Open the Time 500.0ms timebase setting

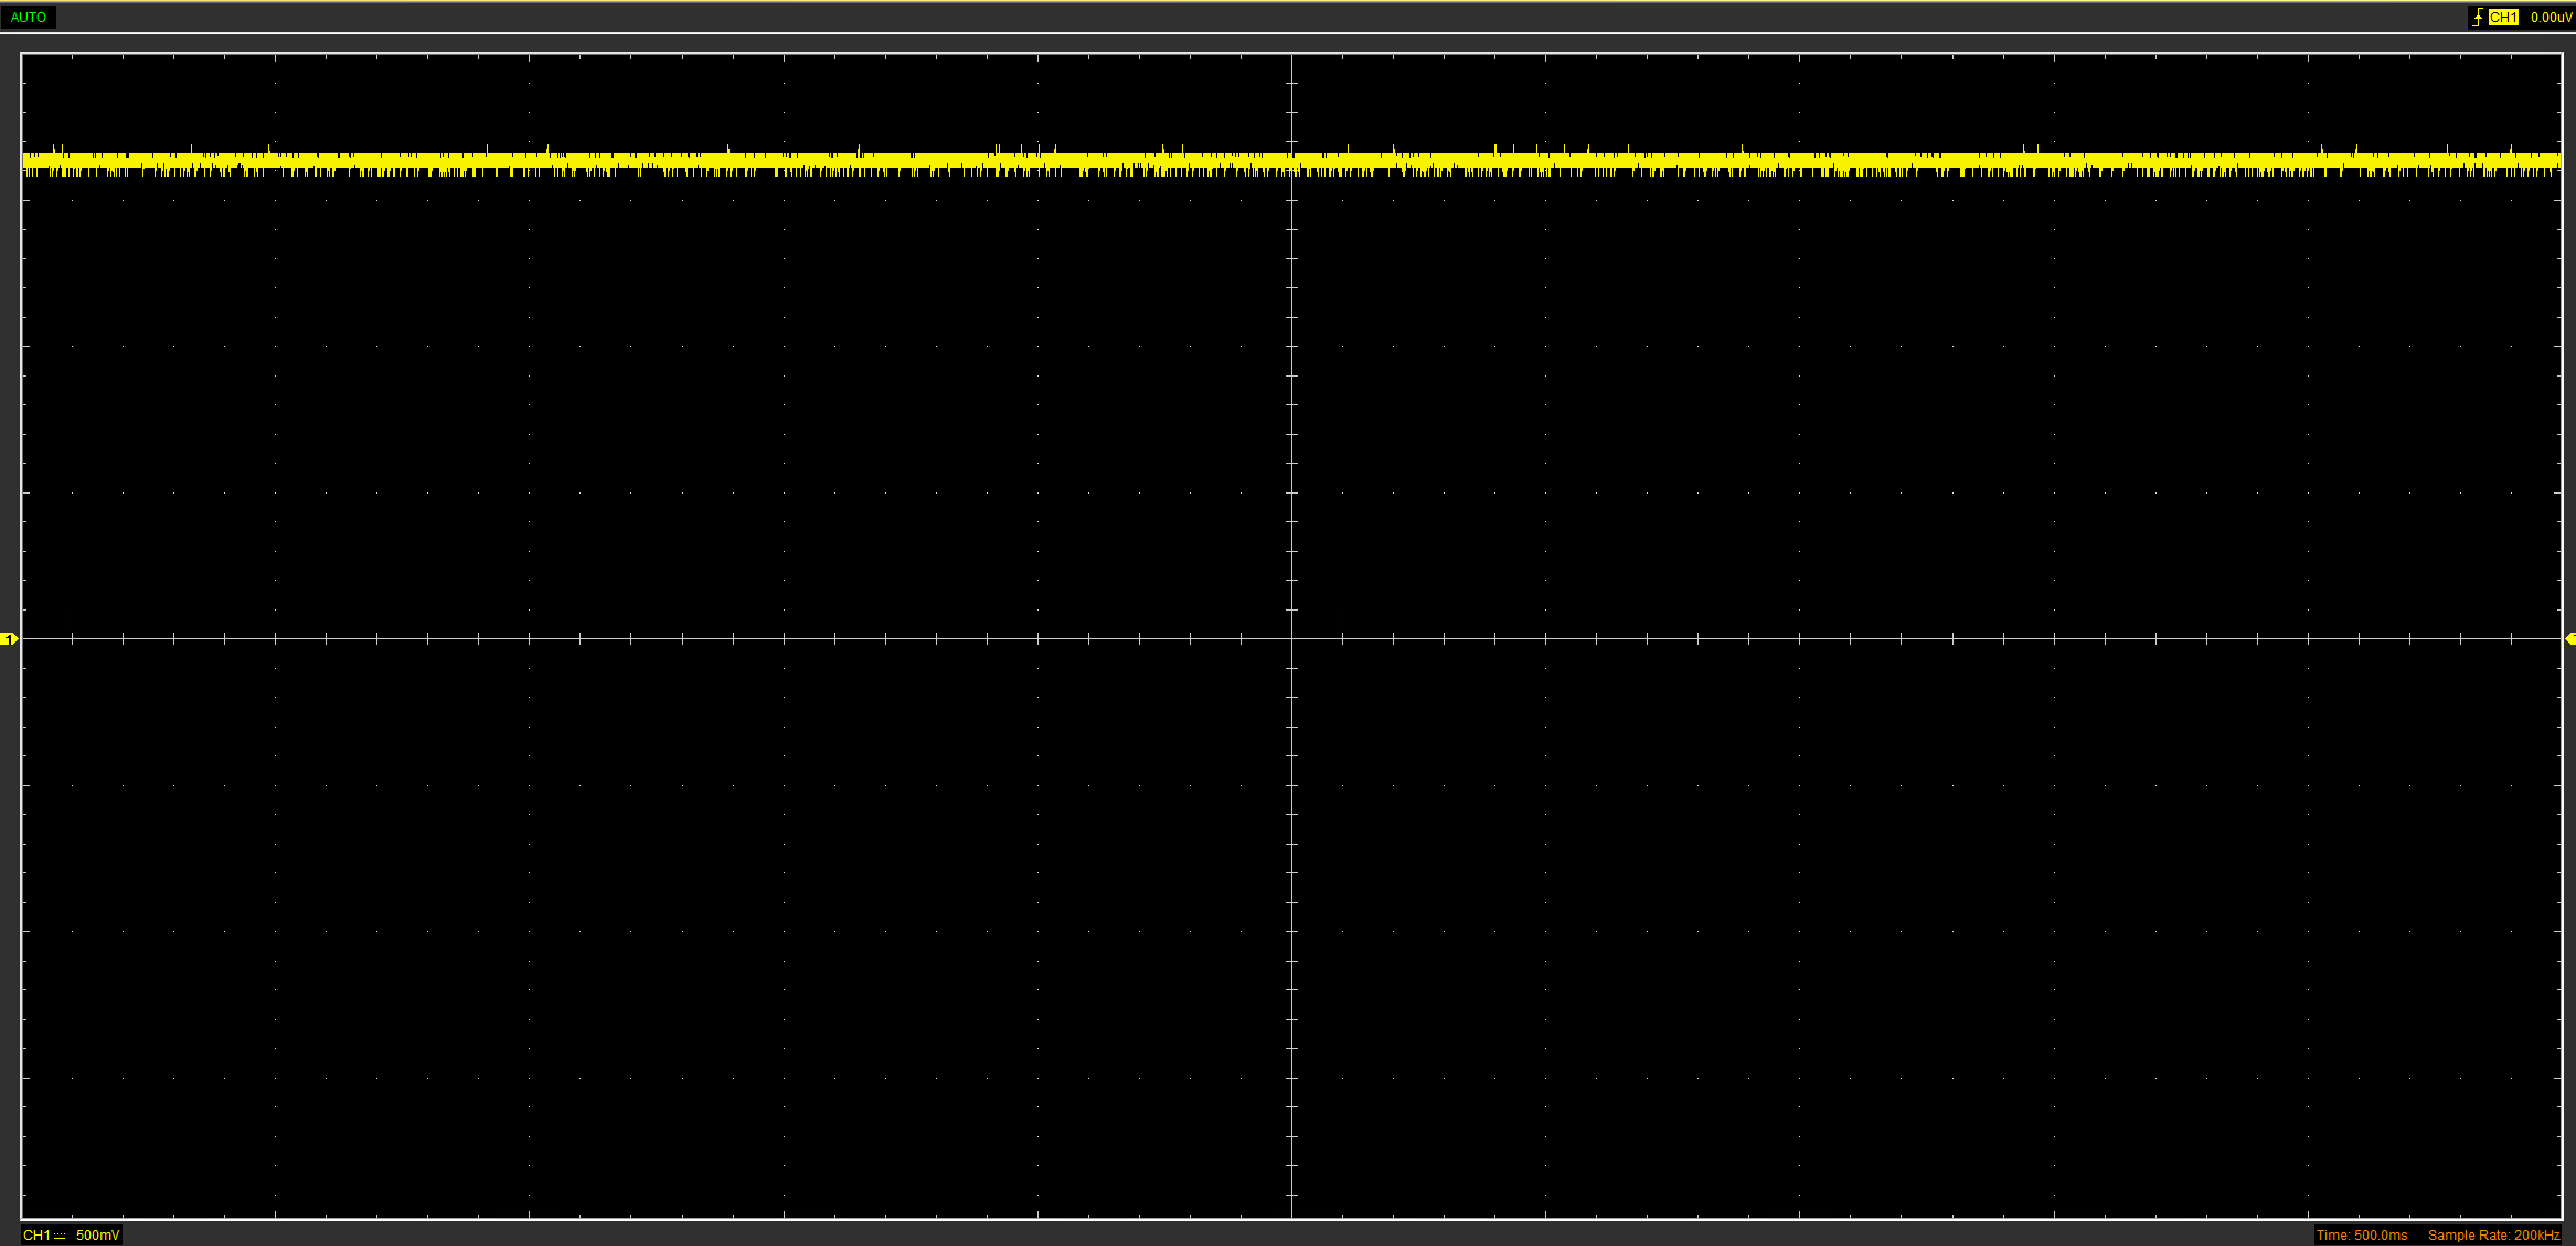coord(2361,1236)
